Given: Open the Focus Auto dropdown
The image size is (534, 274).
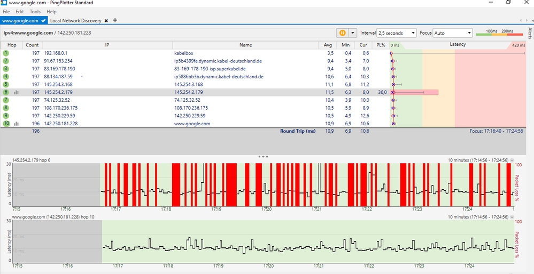Looking at the screenshot, I should pos(453,33).
